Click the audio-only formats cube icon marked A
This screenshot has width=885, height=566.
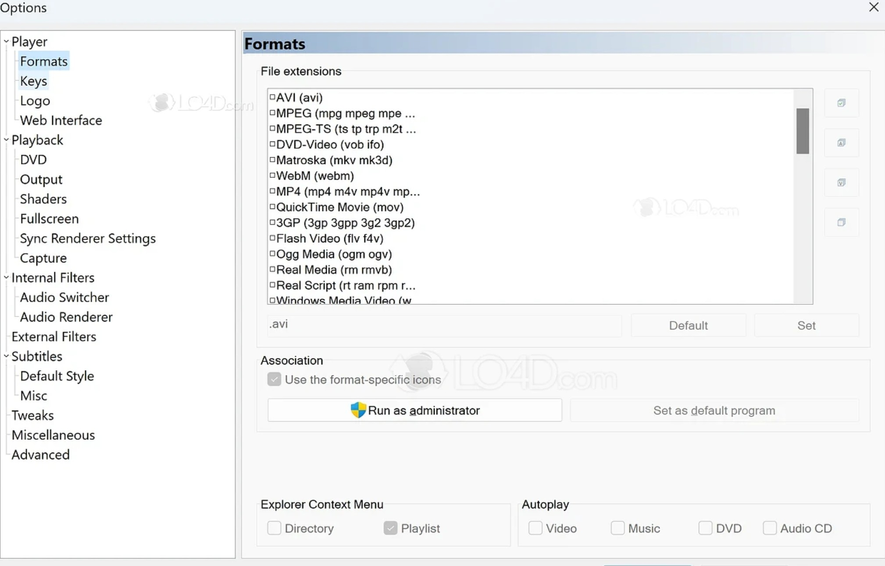click(x=841, y=143)
